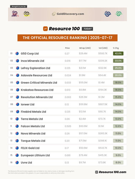Click the flag icon beside Uvre Ltd
135x179 pixels.
pyautogui.click(x=17, y=163)
